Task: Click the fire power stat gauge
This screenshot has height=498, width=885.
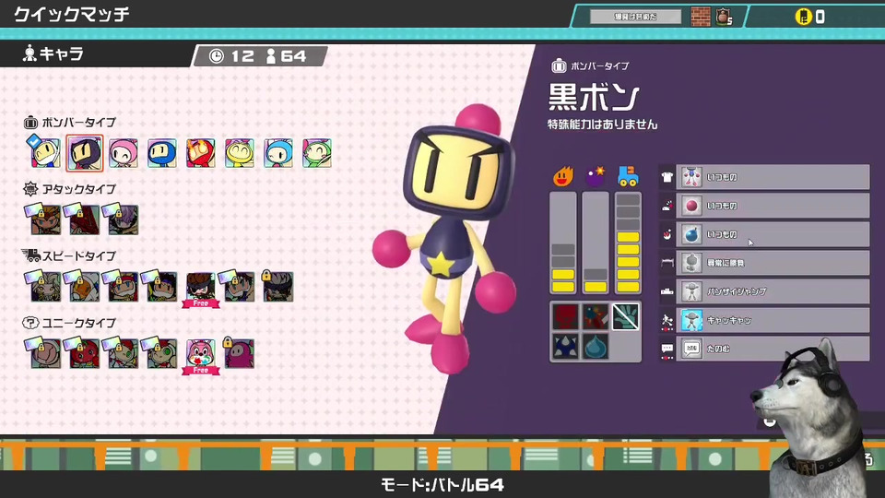Action: click(562, 243)
